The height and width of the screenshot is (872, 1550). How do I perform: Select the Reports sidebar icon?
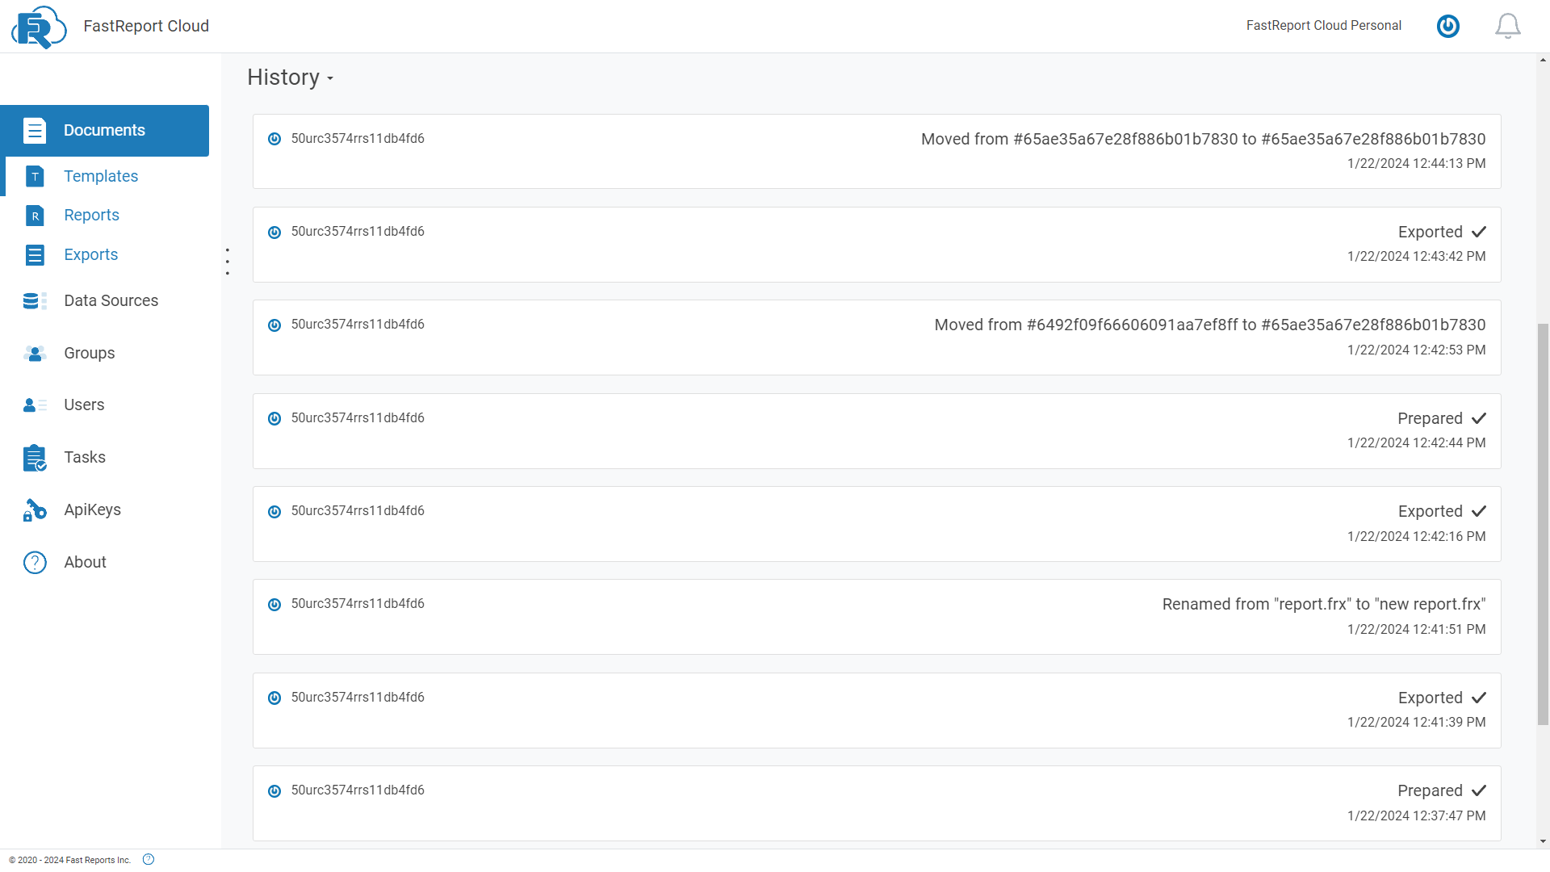tap(36, 215)
